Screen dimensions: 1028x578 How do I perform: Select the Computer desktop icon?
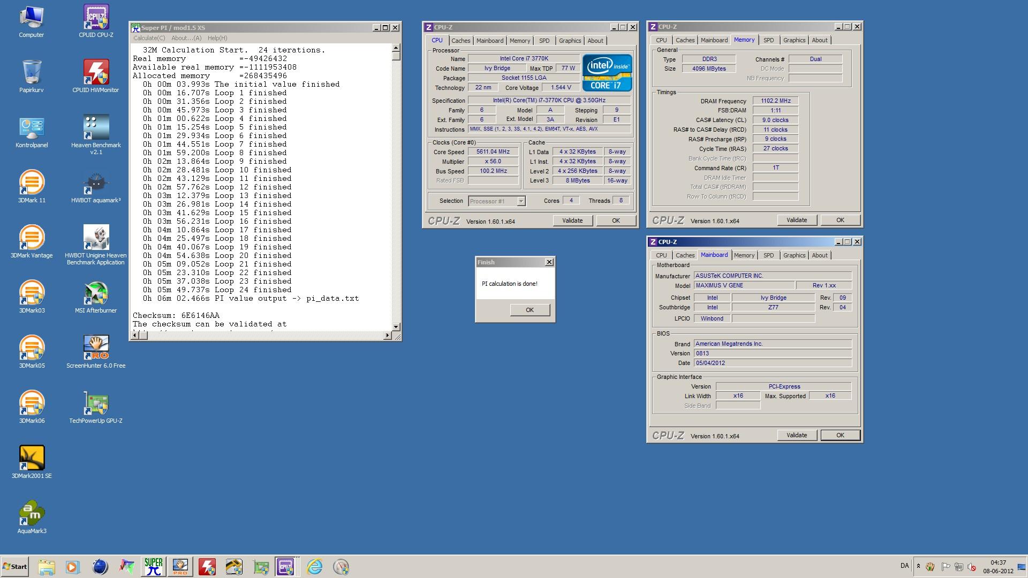pos(32,21)
